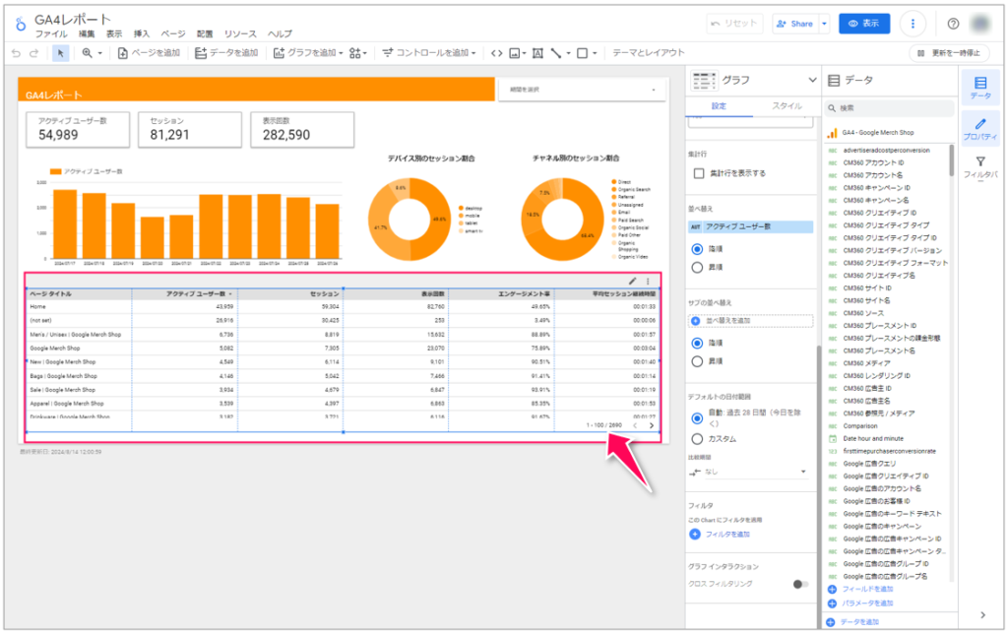
Task: Check the 集計行を表示する checkbox
Action: [x=699, y=173]
